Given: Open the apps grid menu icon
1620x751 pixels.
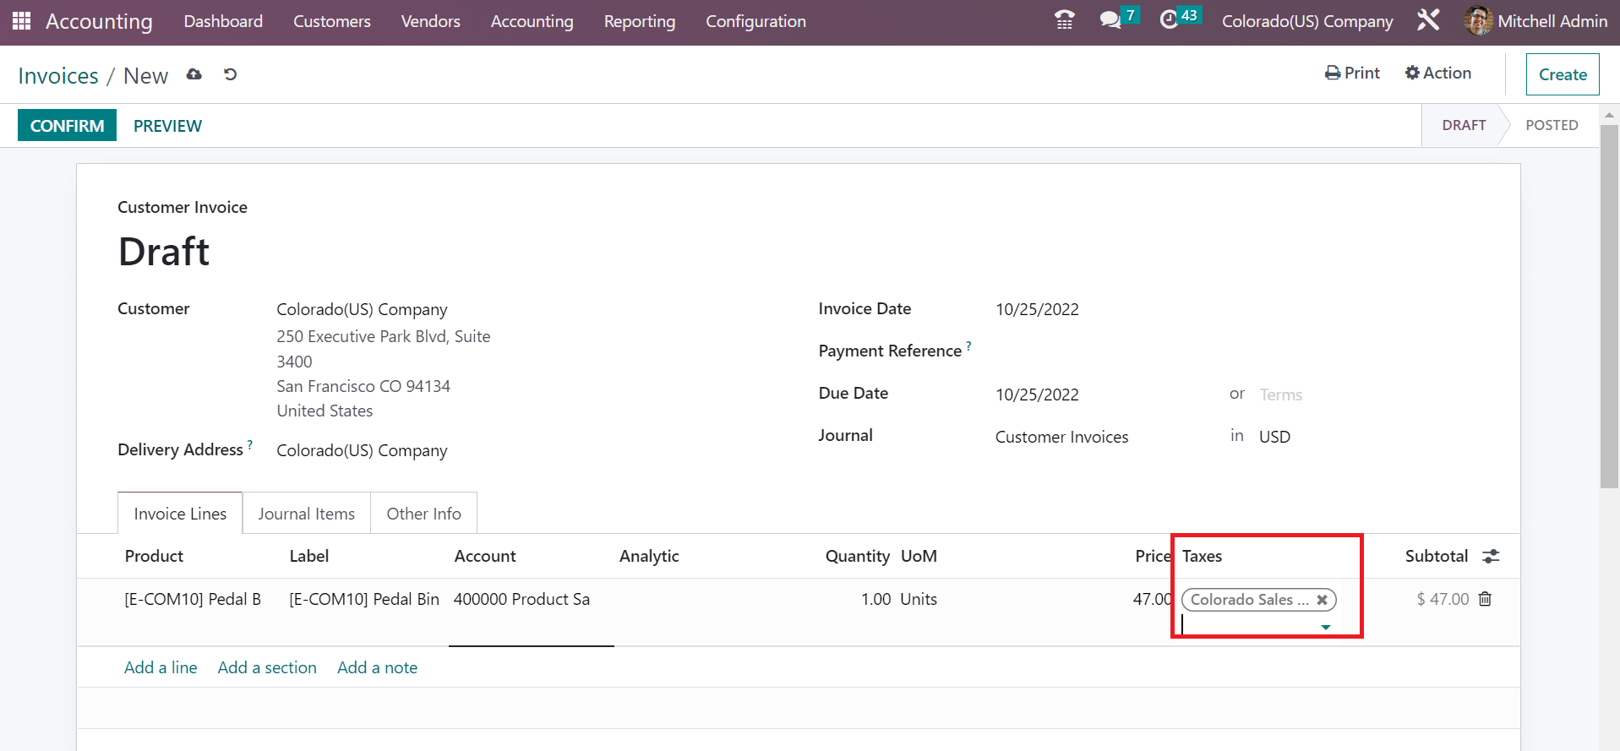Looking at the screenshot, I should coord(22,21).
